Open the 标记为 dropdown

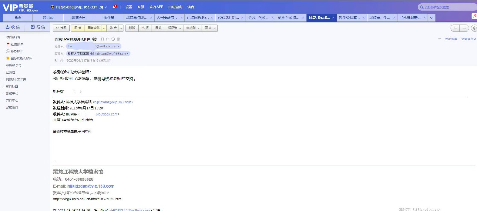coord(173,28)
